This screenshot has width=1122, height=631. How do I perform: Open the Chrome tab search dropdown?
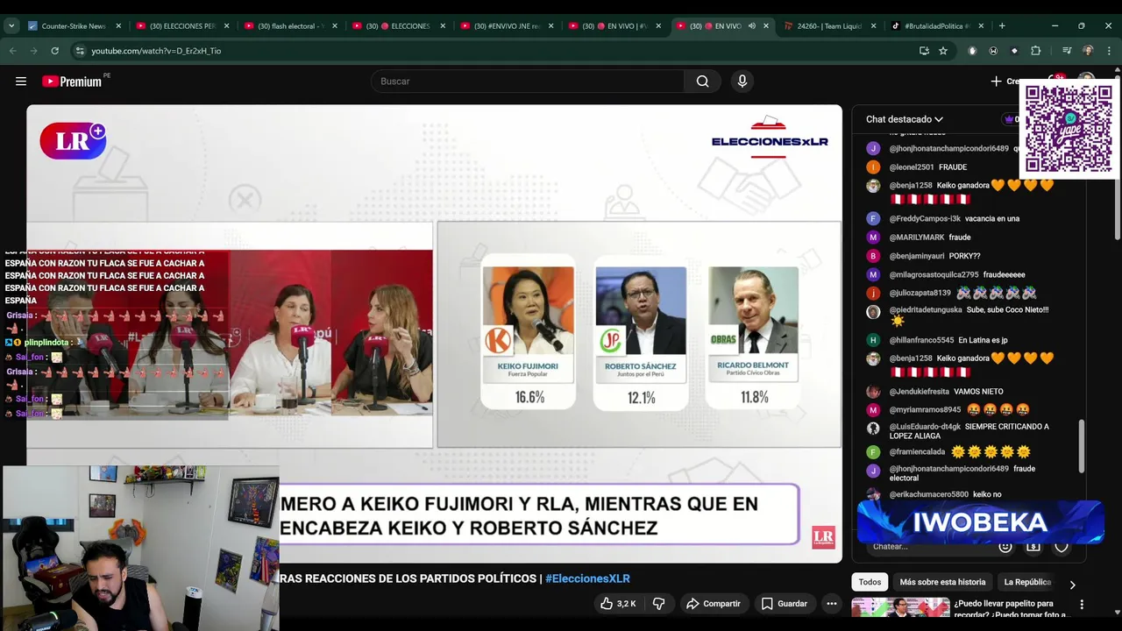[11, 26]
